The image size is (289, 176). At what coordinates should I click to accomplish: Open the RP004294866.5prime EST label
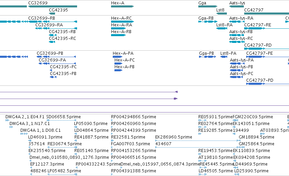tap(133, 117)
